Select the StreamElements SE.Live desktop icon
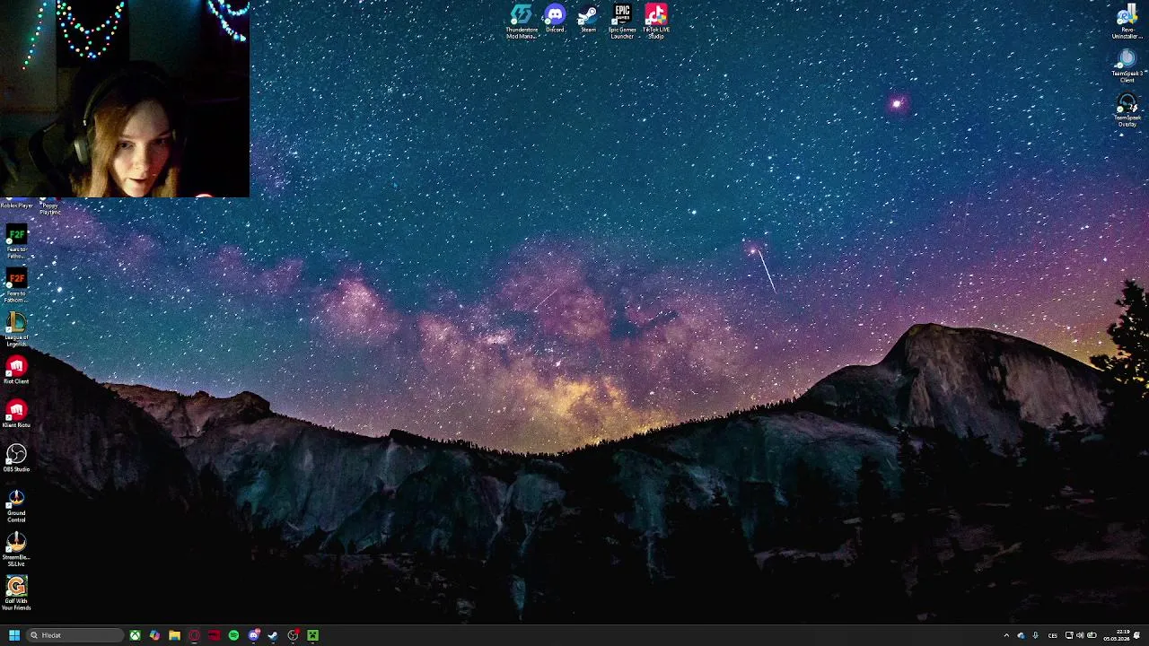This screenshot has height=646, width=1149. point(16,549)
